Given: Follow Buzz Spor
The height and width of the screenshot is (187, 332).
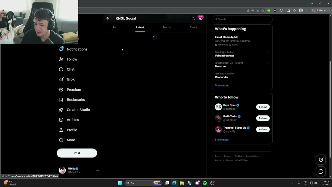Looking at the screenshot, I should click(263, 107).
